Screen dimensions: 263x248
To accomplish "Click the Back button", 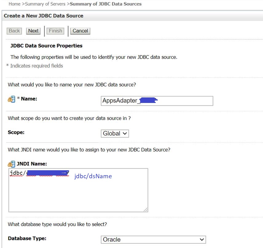I will tap(14, 31).
